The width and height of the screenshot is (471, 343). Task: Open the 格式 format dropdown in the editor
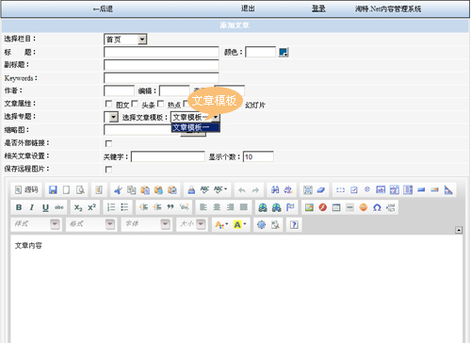(x=91, y=224)
